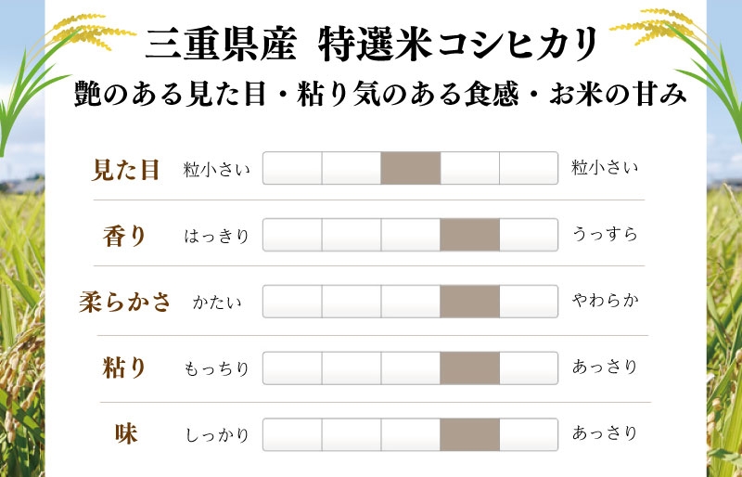Select the filled segment on 見た目 scale

pyautogui.click(x=410, y=168)
